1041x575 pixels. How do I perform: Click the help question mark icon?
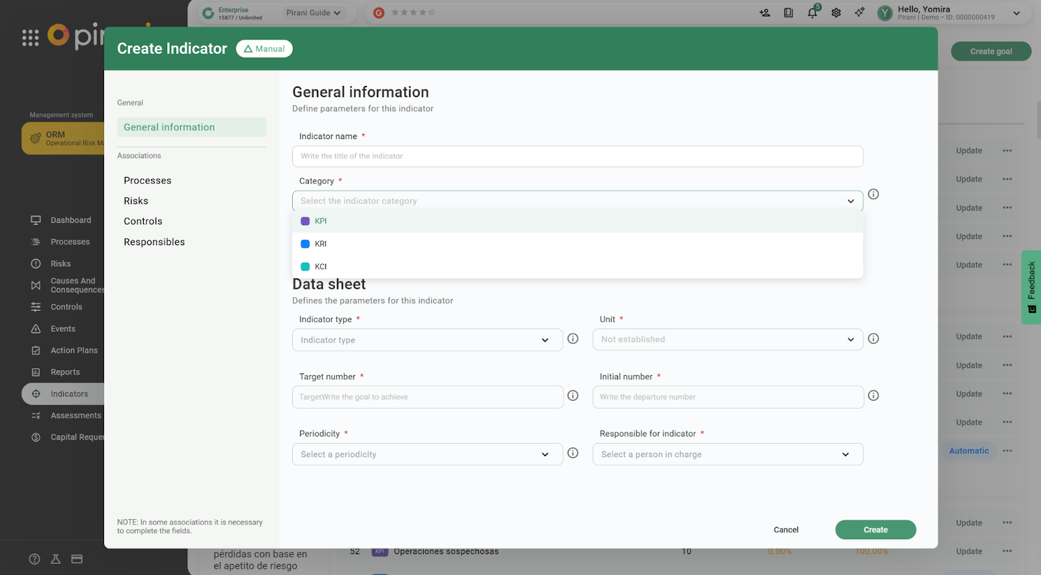pyautogui.click(x=35, y=559)
